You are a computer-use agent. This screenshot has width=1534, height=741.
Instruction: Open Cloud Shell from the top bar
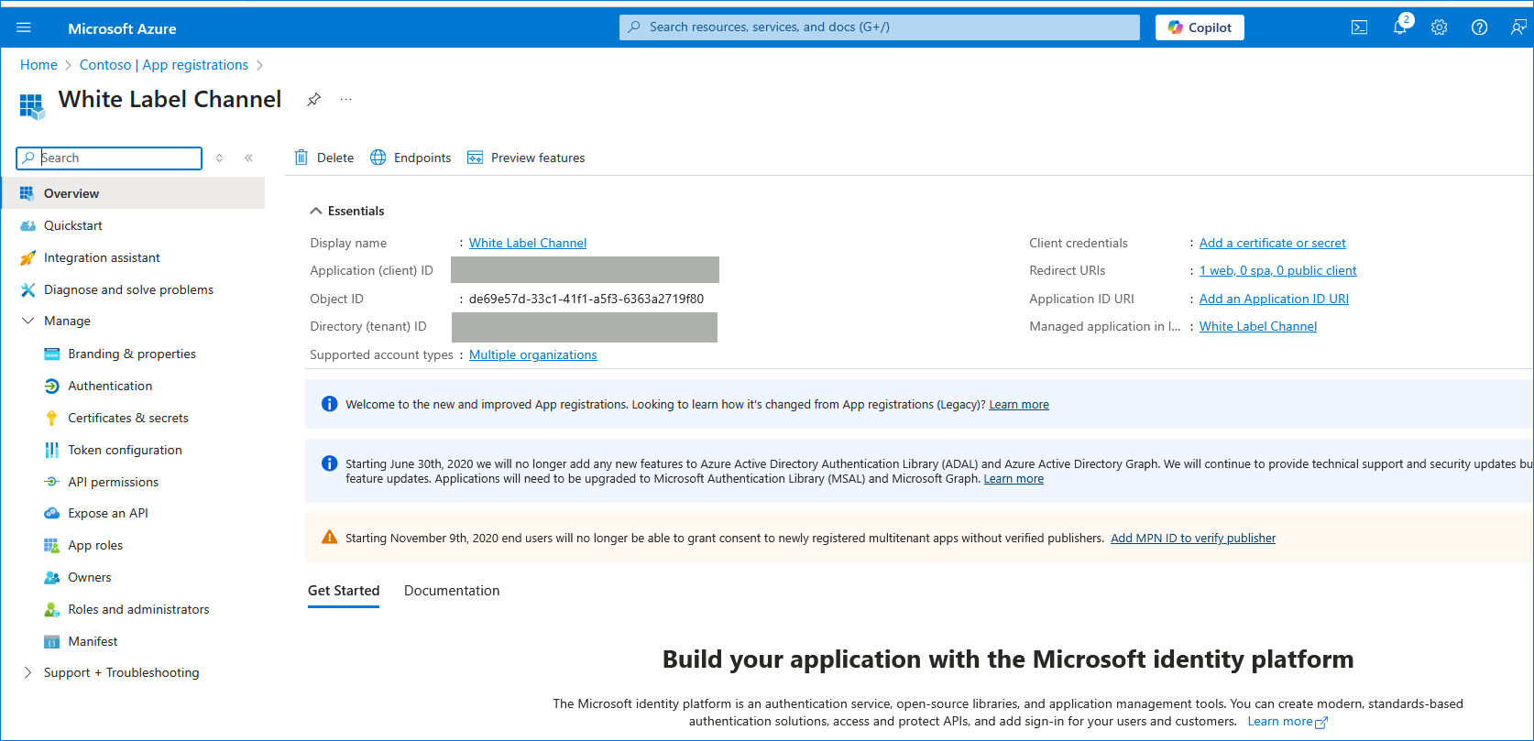tap(1359, 27)
